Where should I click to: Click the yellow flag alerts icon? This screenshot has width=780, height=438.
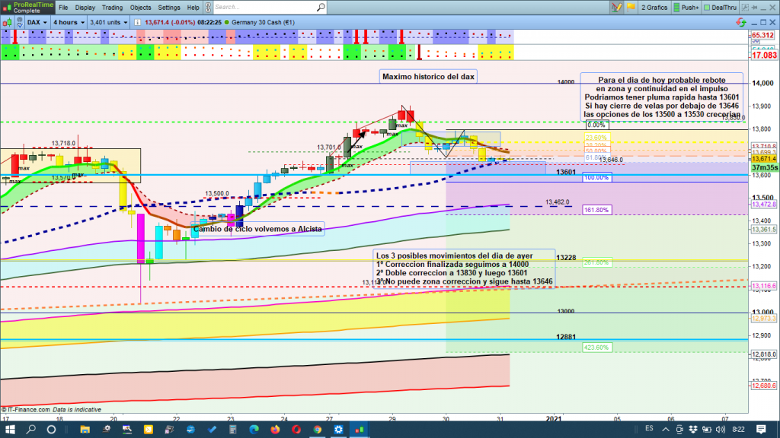(x=629, y=8)
